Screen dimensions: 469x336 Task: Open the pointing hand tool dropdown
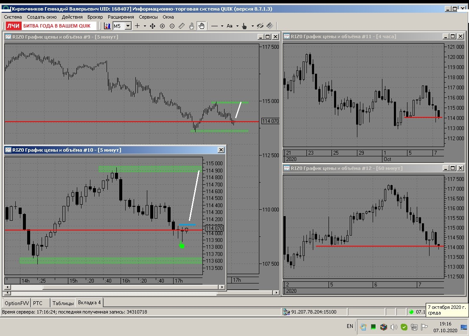pyautogui.click(x=253, y=26)
